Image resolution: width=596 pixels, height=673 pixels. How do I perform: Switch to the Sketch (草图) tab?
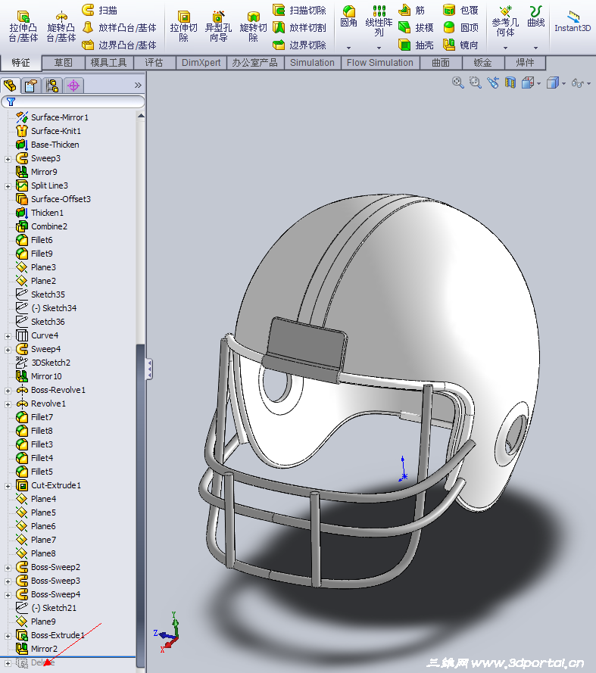[x=64, y=63]
